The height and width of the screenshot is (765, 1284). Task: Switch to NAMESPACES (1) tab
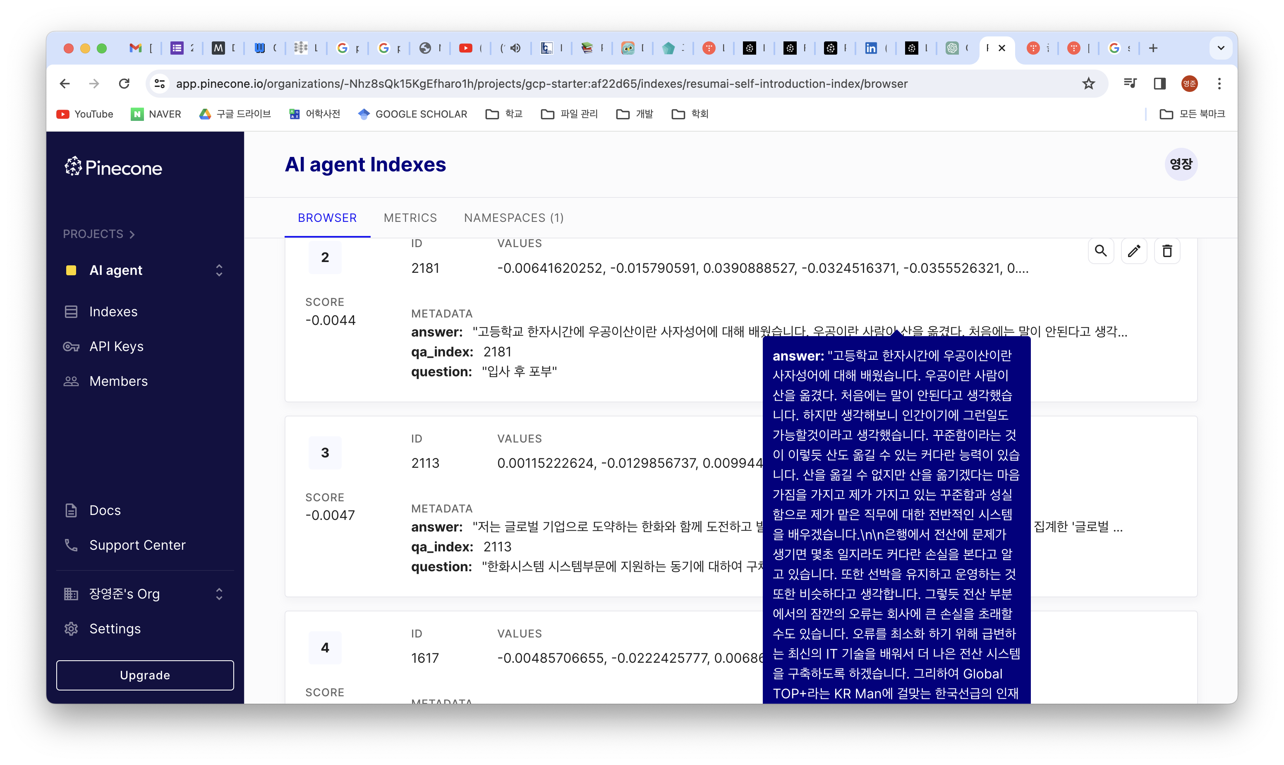pos(513,218)
